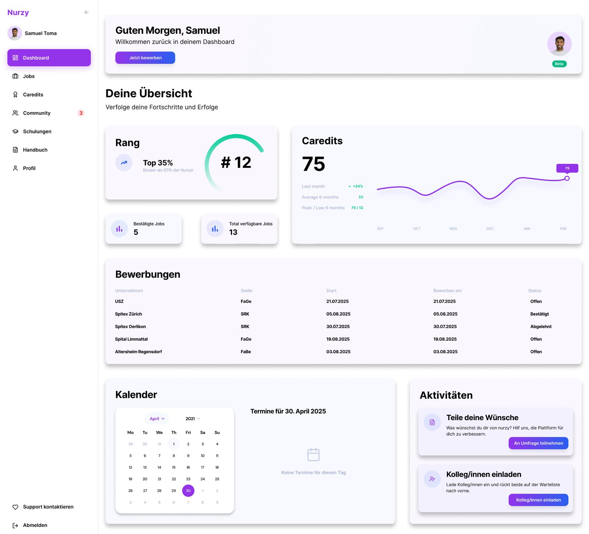Open Schulungen in the sidebar

[49, 131]
